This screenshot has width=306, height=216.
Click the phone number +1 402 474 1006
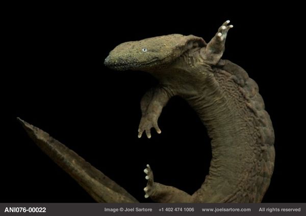176,209
